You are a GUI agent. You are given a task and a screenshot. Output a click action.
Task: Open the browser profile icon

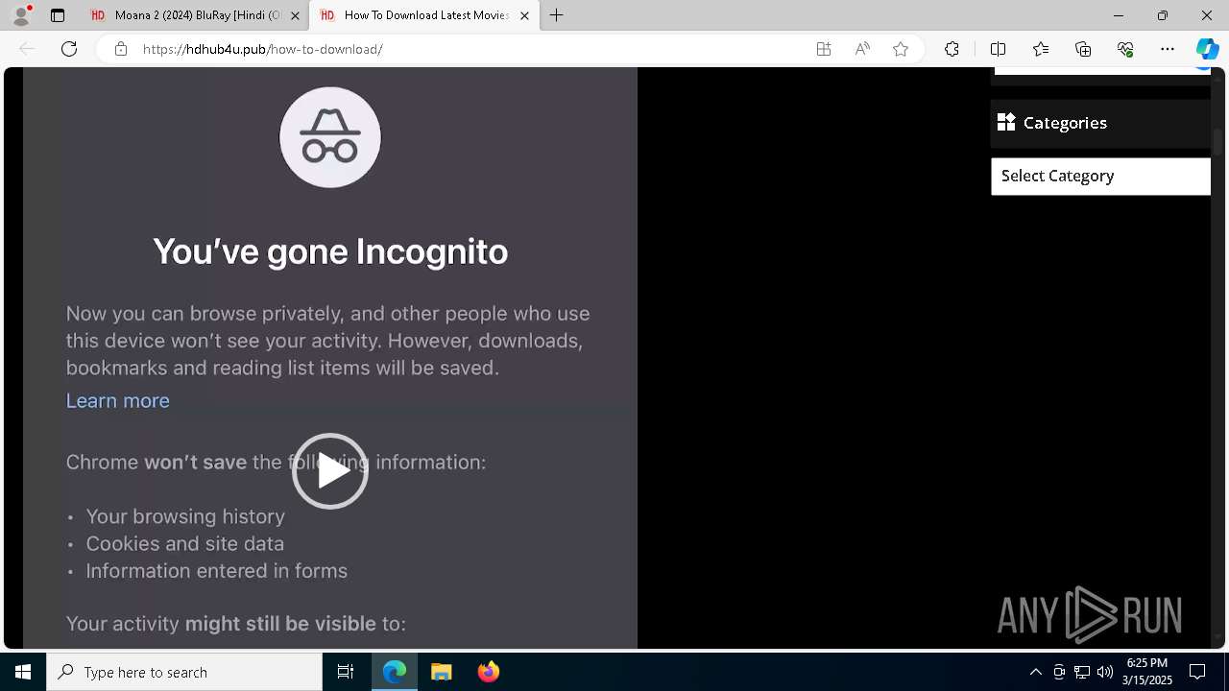(21, 15)
